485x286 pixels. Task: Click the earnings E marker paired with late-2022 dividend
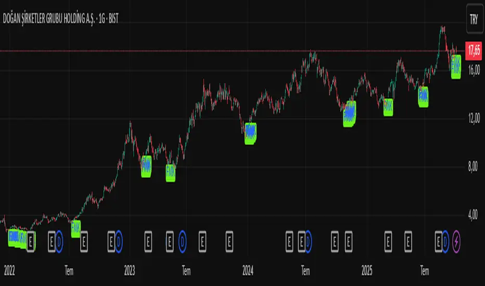coord(111,242)
